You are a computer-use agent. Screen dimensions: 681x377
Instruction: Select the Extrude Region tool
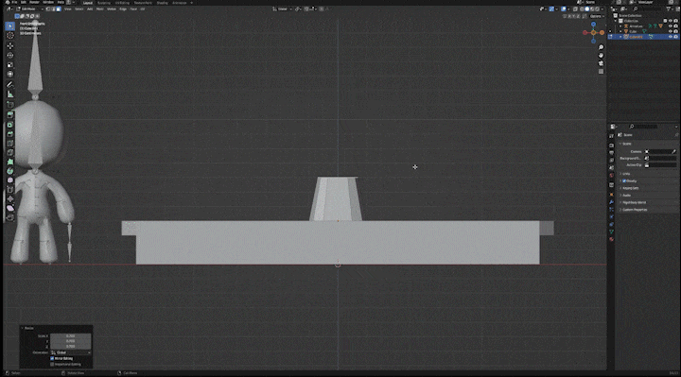click(x=10, y=114)
